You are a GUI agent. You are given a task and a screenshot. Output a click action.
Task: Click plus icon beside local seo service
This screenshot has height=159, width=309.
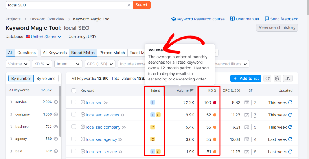pos(83,152)
